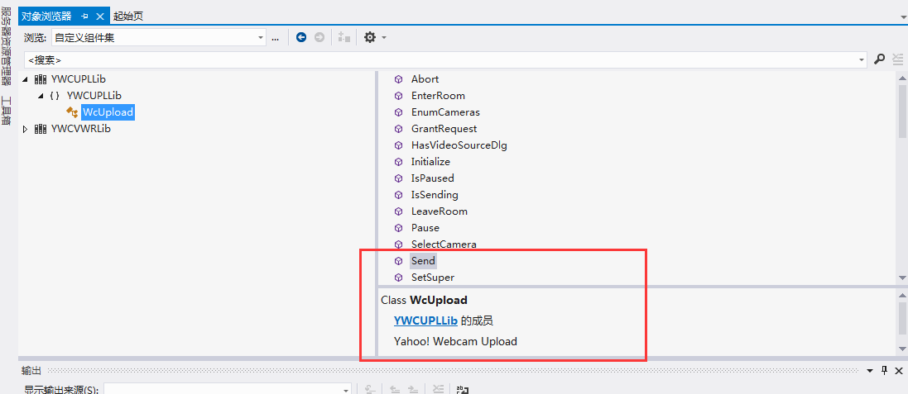Select the EnumCameras member
This screenshot has height=394, width=908.
tap(445, 112)
